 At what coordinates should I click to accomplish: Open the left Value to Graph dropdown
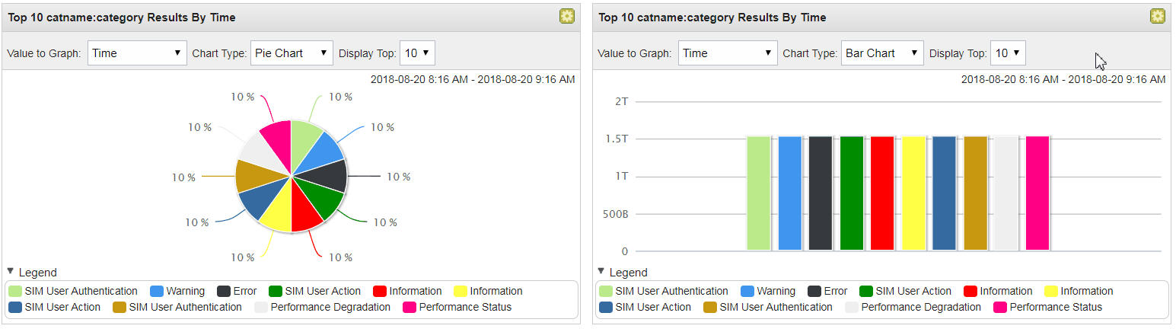pos(137,53)
